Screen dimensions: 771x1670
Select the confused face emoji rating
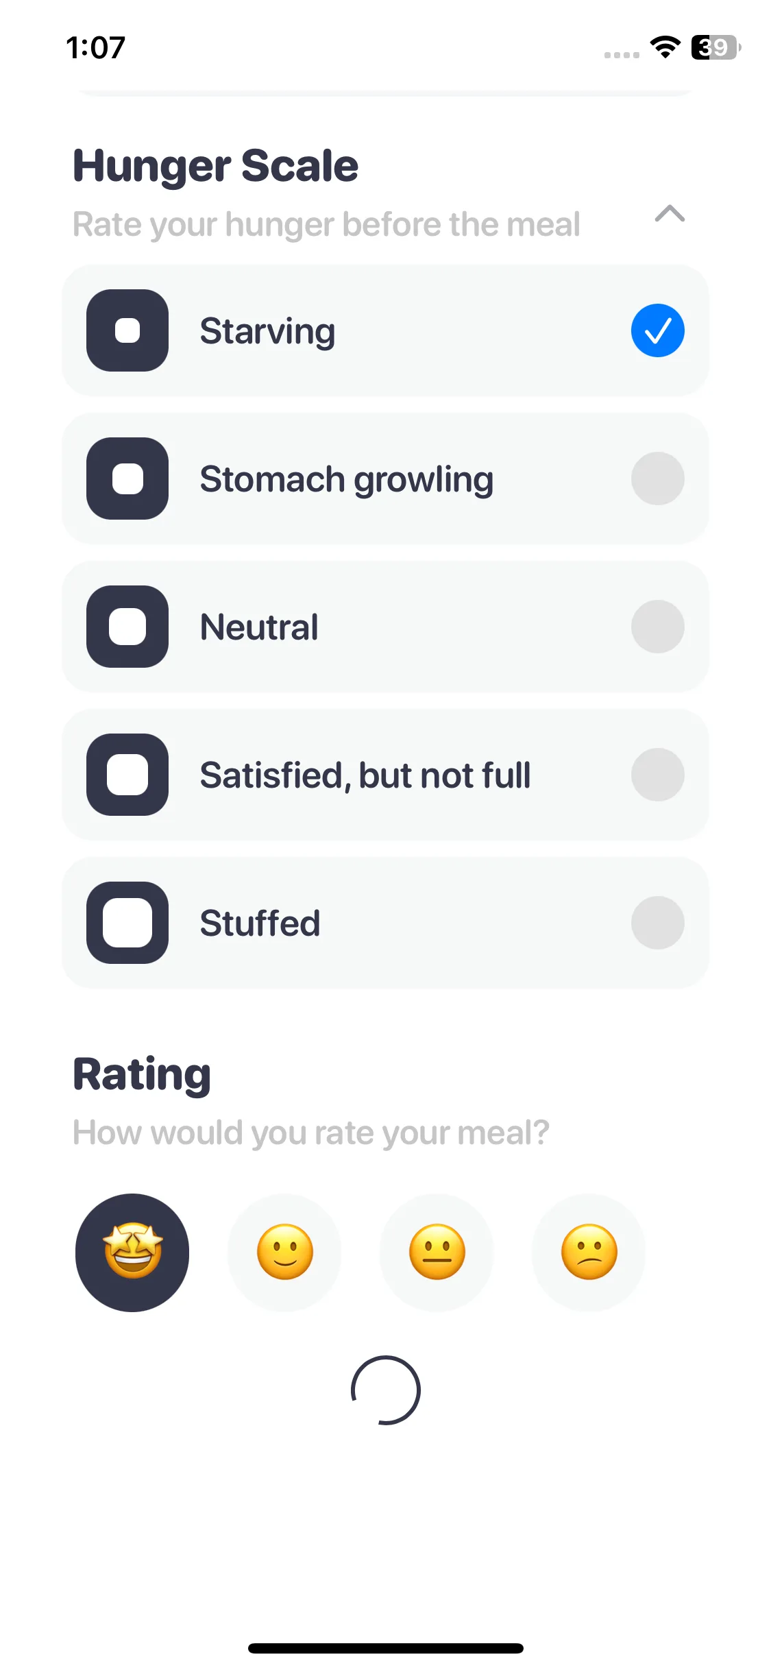click(x=589, y=1252)
